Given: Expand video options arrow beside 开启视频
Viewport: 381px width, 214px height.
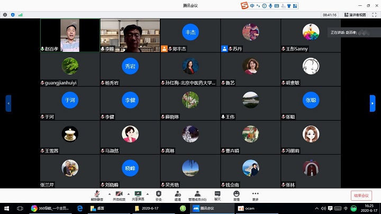Looking at the screenshot, I should (129, 194).
